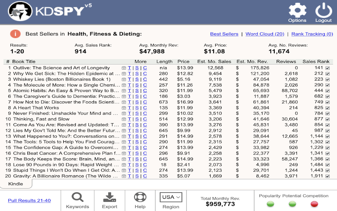Click calendar icon for Stupid Things row
Viewport: 337px width, 211px height.
click(124, 170)
